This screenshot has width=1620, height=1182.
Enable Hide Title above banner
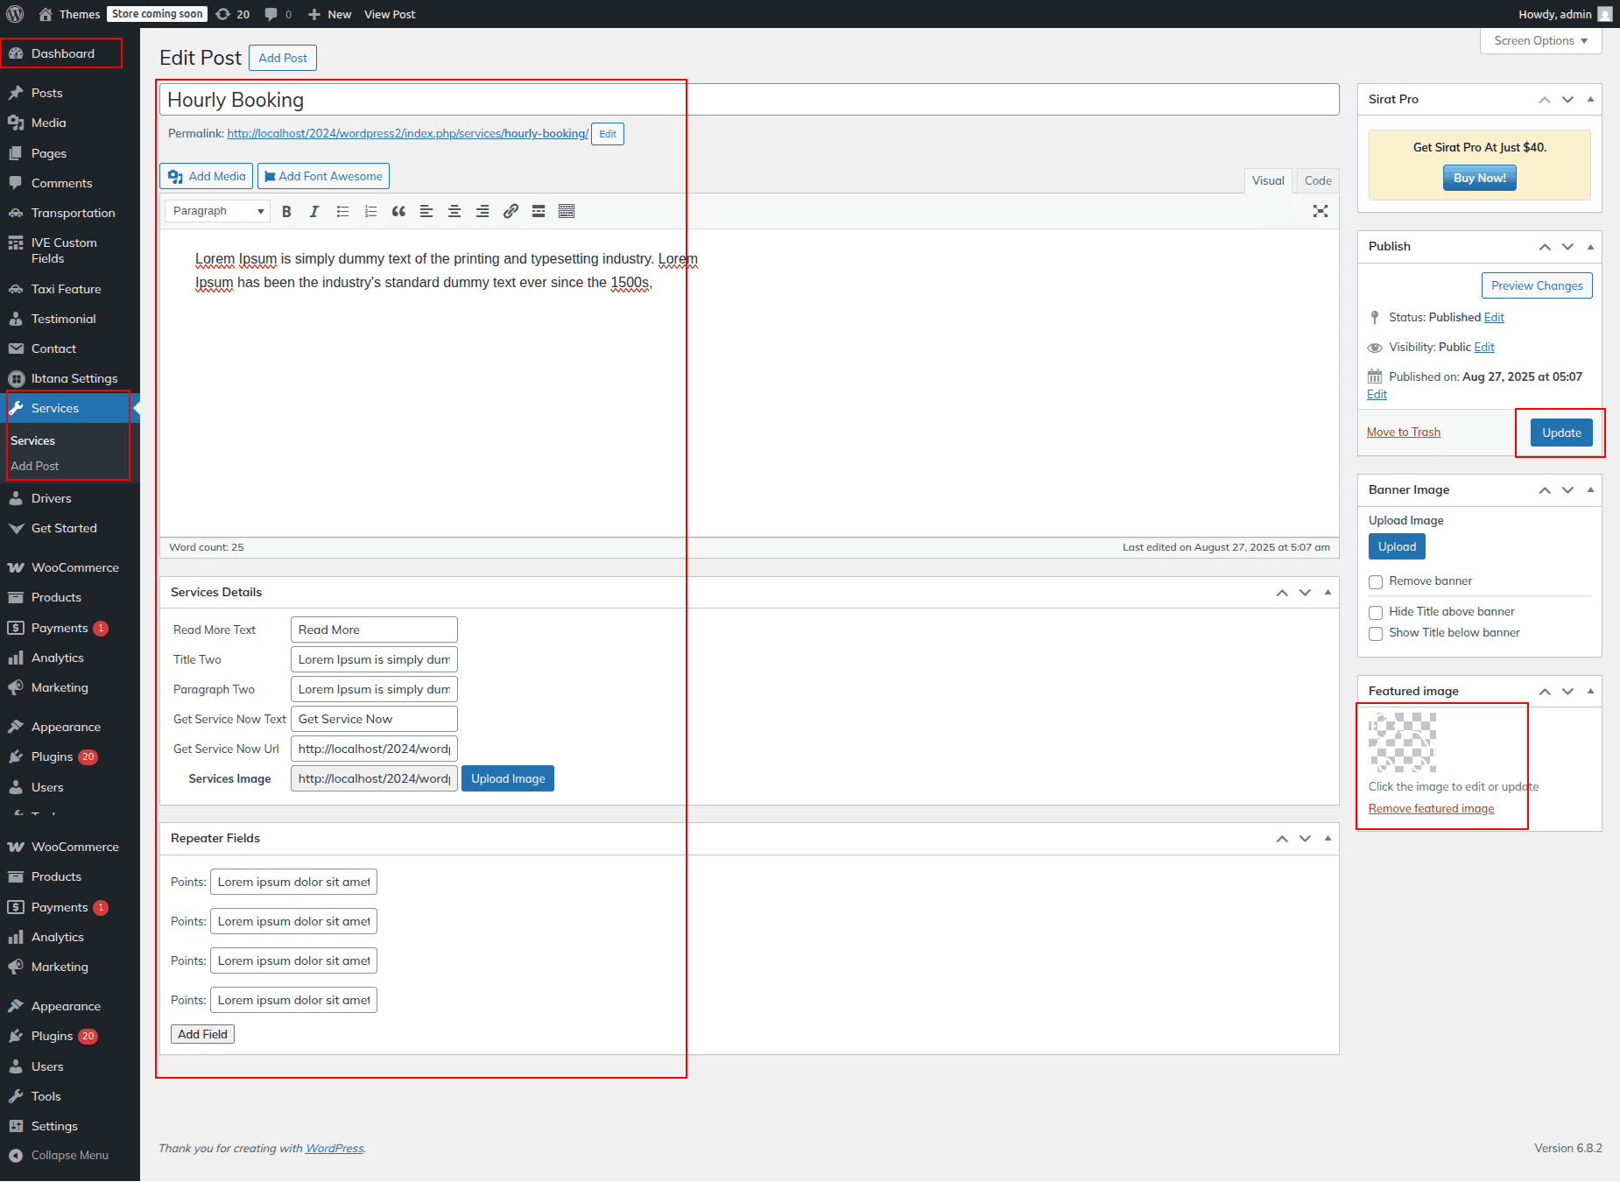tap(1376, 613)
